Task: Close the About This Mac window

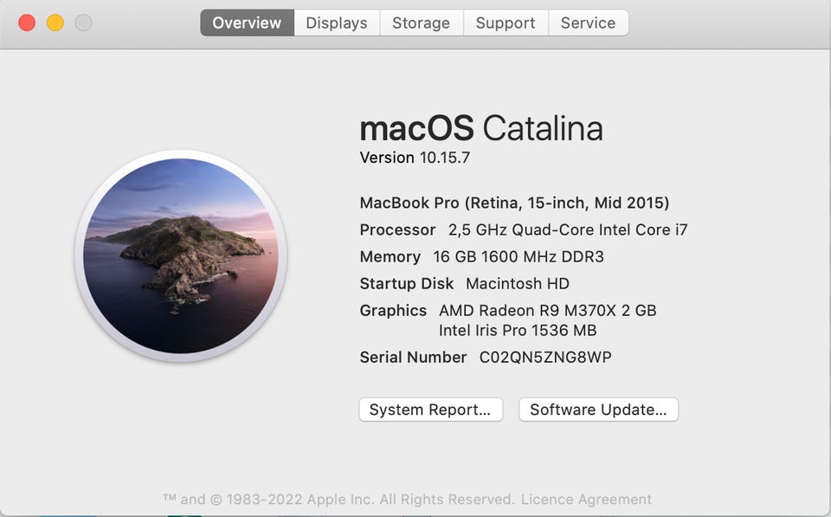Action: click(27, 23)
